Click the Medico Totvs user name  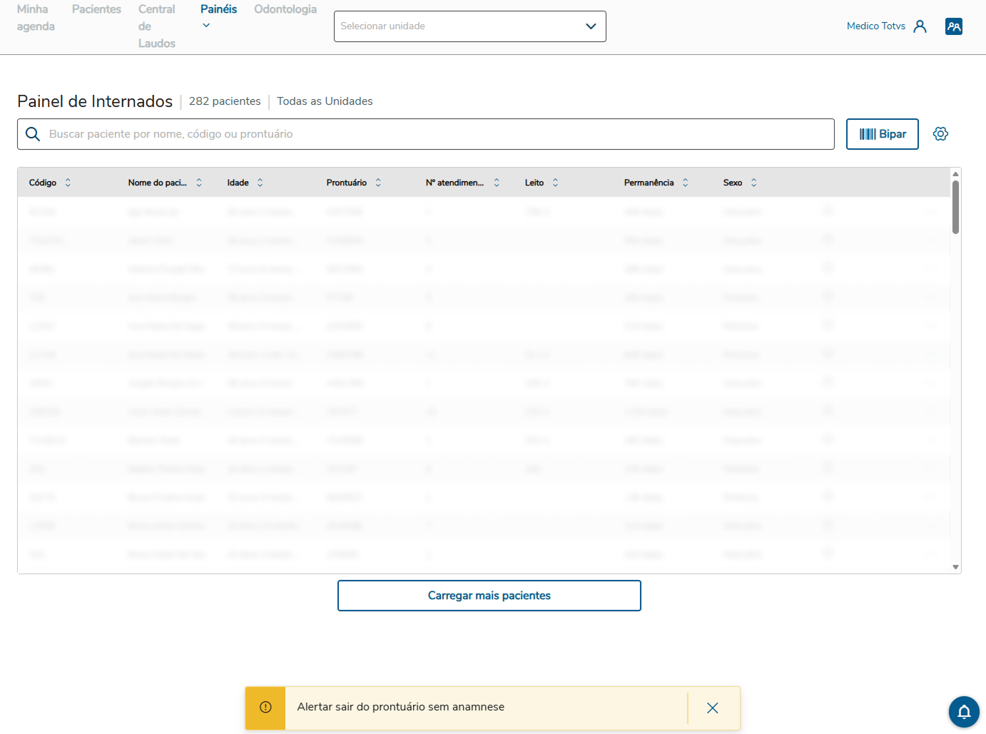(876, 26)
